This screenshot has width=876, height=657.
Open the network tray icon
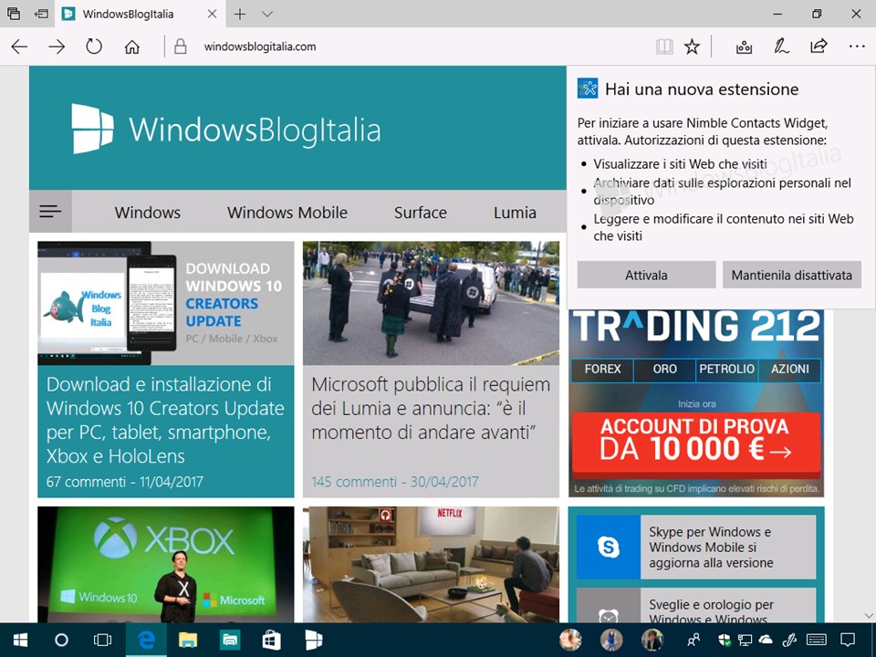click(x=745, y=641)
